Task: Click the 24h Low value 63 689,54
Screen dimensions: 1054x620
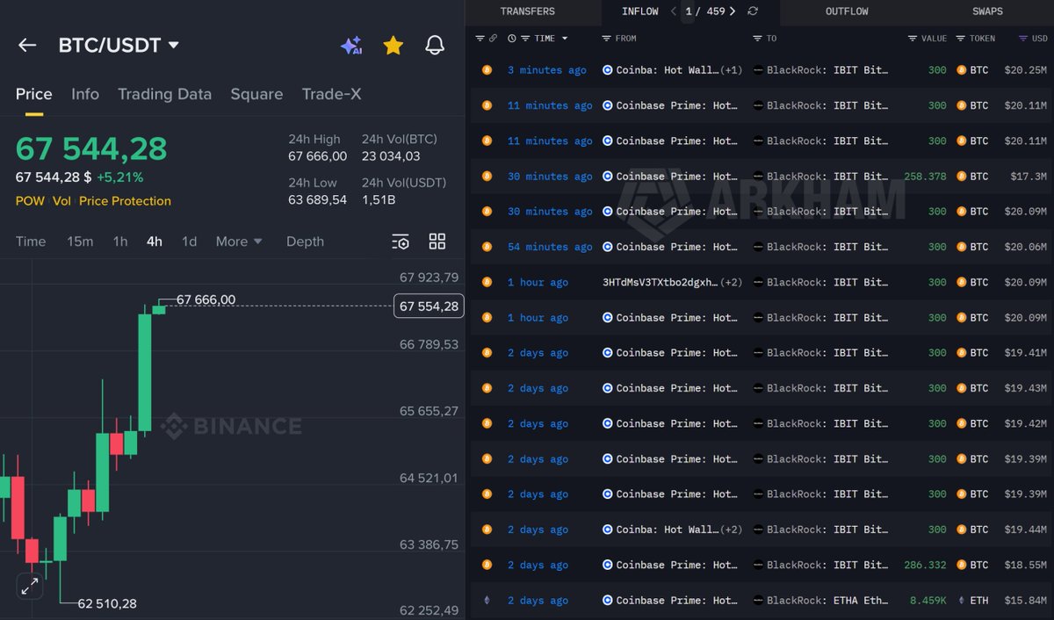Action: pos(317,199)
